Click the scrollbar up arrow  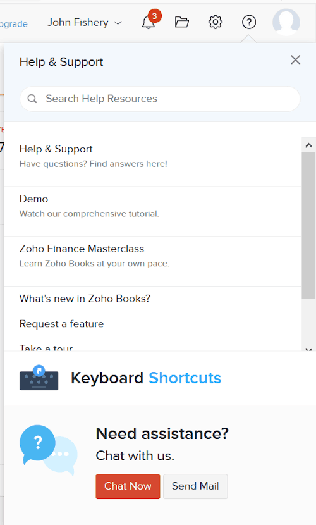[308, 145]
